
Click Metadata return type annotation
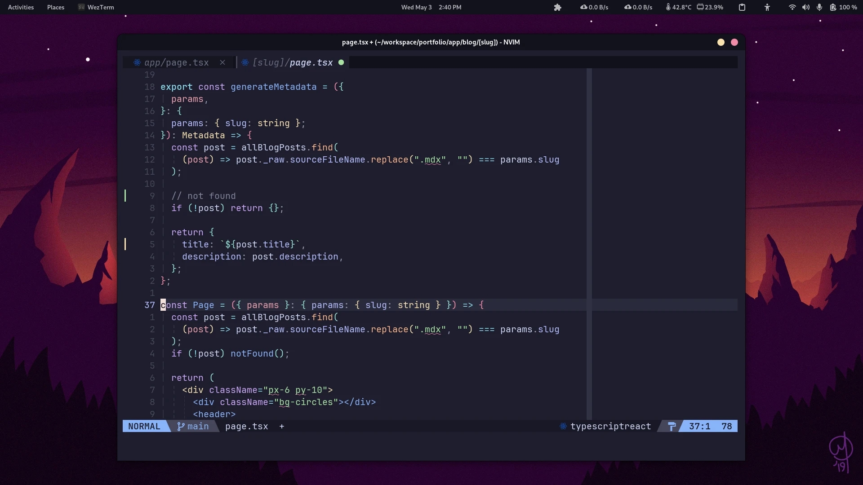[203, 135]
